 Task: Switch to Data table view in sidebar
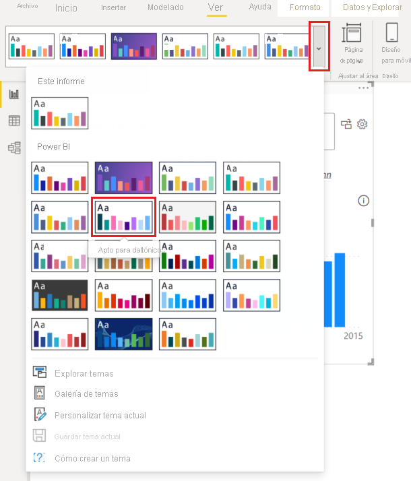coord(14,121)
